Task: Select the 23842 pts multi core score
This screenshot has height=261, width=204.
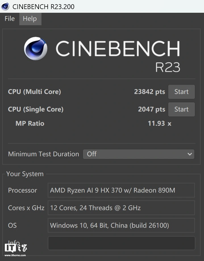Action: tap(149, 92)
